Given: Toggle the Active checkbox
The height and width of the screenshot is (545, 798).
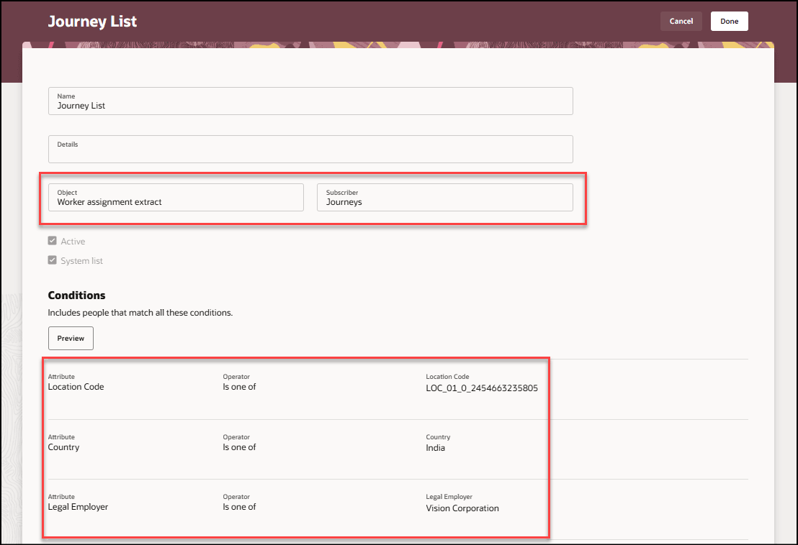Looking at the screenshot, I should (x=53, y=241).
